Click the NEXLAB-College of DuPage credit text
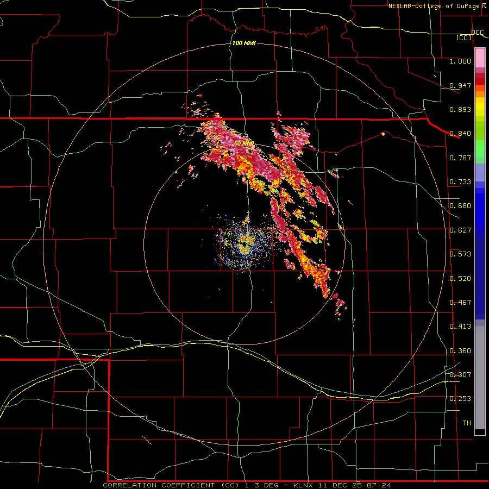489x489 pixels. [437, 6]
